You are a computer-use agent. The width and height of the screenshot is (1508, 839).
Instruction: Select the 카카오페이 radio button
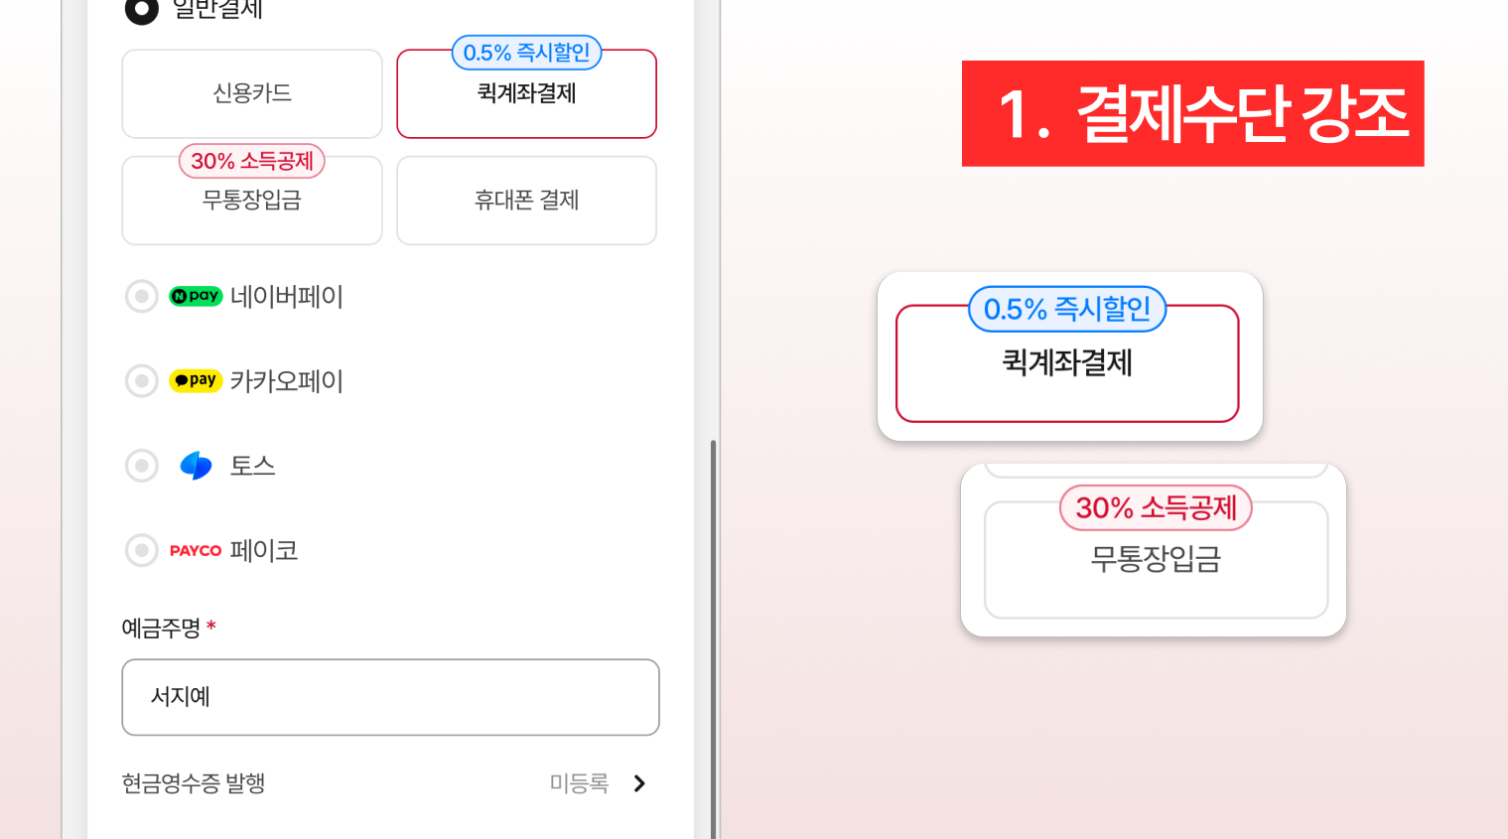tap(141, 380)
